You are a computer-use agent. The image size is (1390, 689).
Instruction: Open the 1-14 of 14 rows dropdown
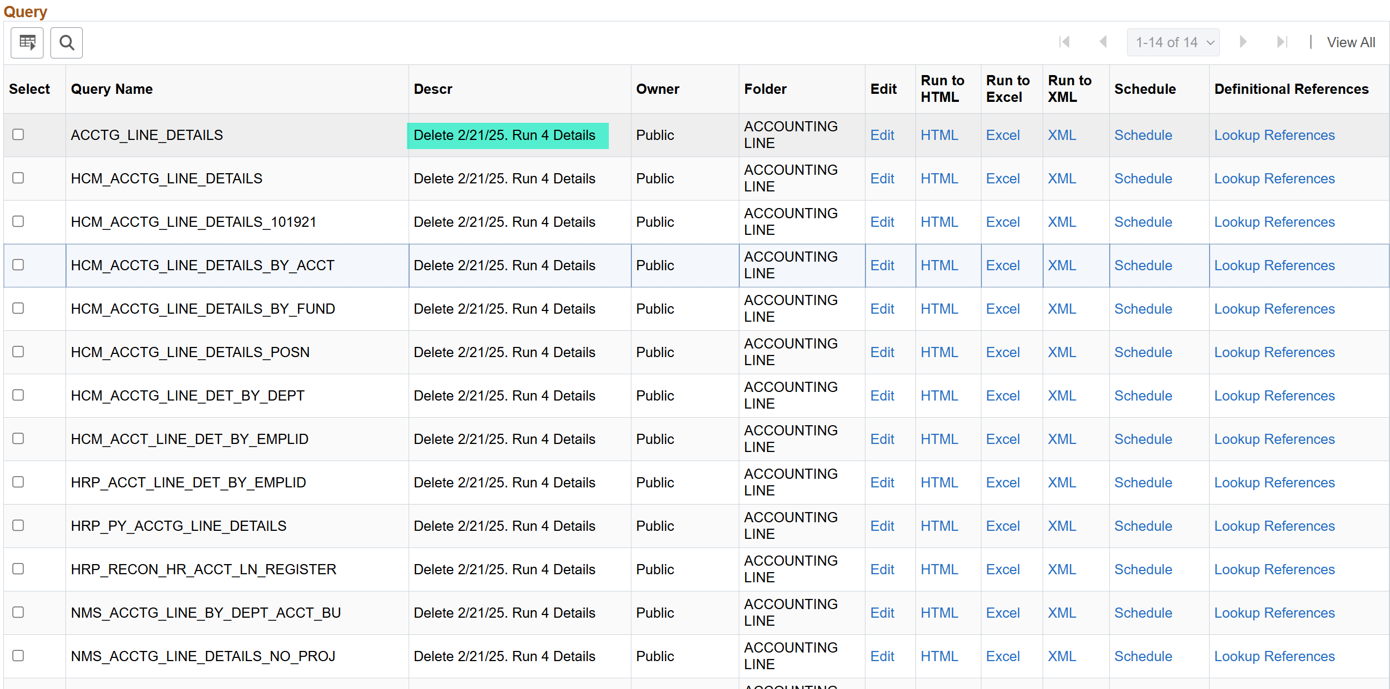coord(1173,42)
